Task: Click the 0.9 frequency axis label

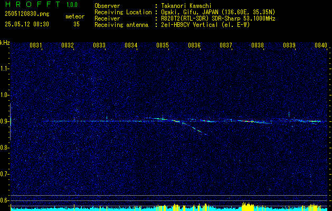Action: click(x=4, y=121)
